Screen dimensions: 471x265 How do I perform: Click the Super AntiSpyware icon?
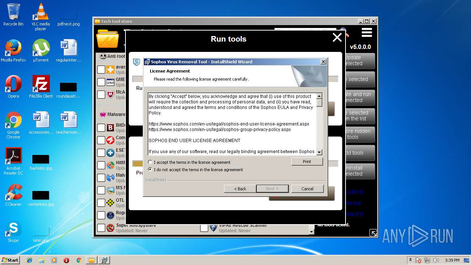tap(110, 228)
